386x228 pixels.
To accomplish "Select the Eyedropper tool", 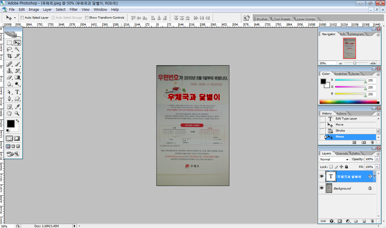I will pyautogui.click(x=17, y=107).
